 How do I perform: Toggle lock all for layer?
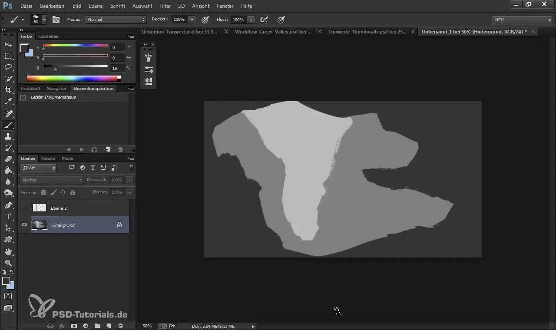[x=73, y=192]
